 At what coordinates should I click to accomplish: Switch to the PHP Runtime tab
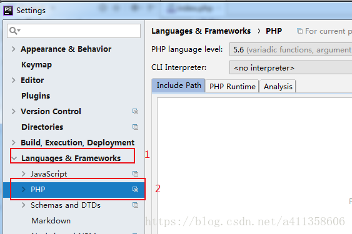coord(232,86)
